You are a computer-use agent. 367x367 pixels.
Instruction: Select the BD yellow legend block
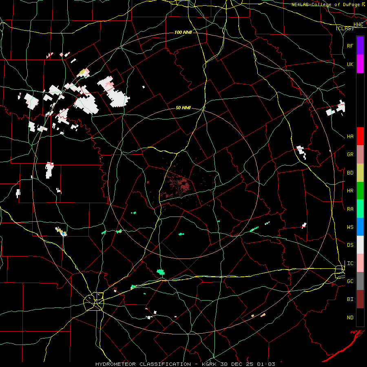coord(360,172)
